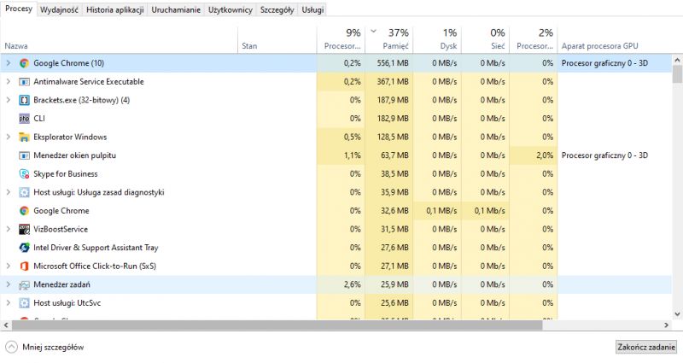Sort by the 37% Pamięć column header
Viewport: 683px width, 363px height.
pyautogui.click(x=389, y=40)
